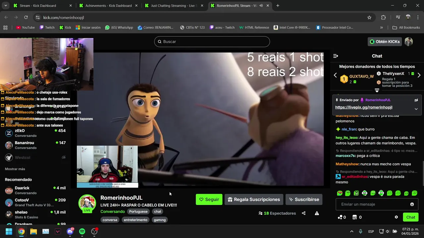Click Regala Suscripciones button
Image resolution: width=424 pixels, height=238 pixels.
tap(254, 199)
